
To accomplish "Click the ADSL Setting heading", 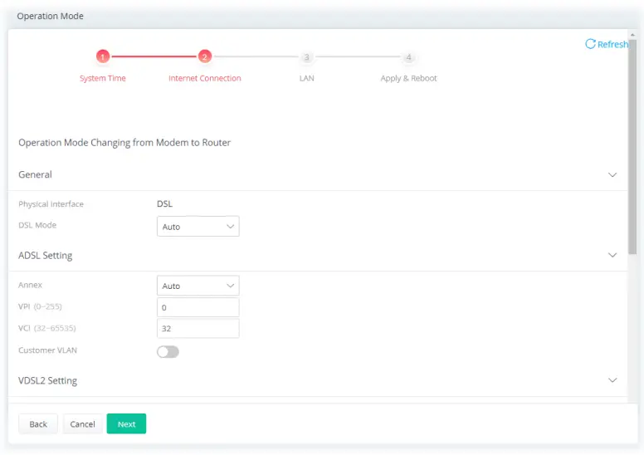I will tap(45, 256).
